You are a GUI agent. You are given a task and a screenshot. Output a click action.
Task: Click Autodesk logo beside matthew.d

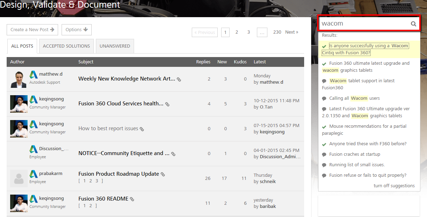[33, 75]
